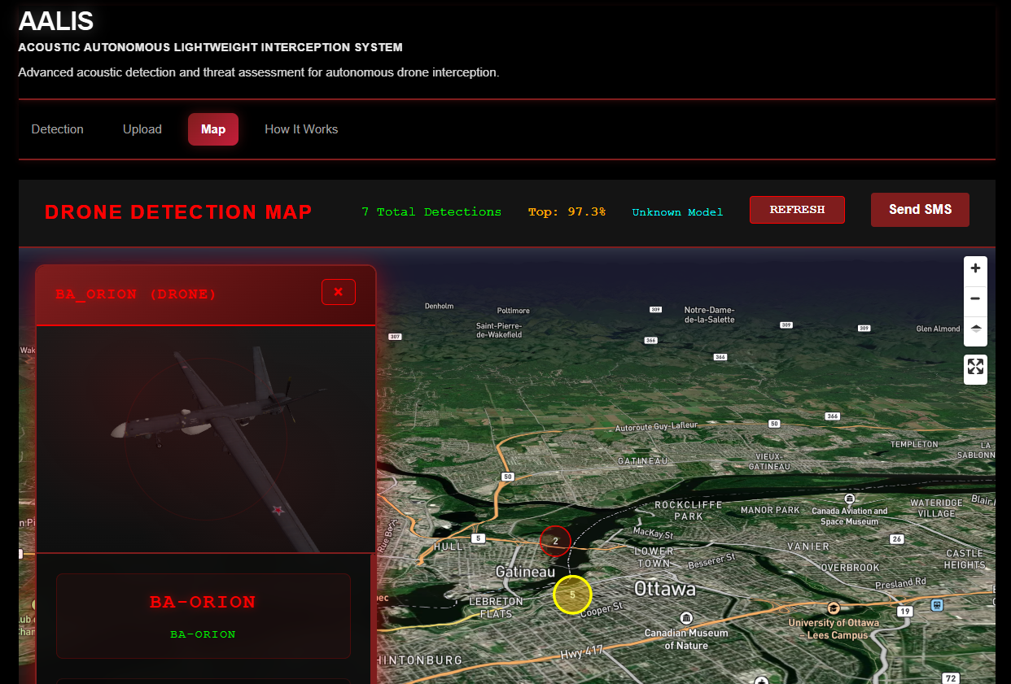Click the 'DRONE DETECTION MAP' heading
Screen dimensions: 1011x684
178,212
